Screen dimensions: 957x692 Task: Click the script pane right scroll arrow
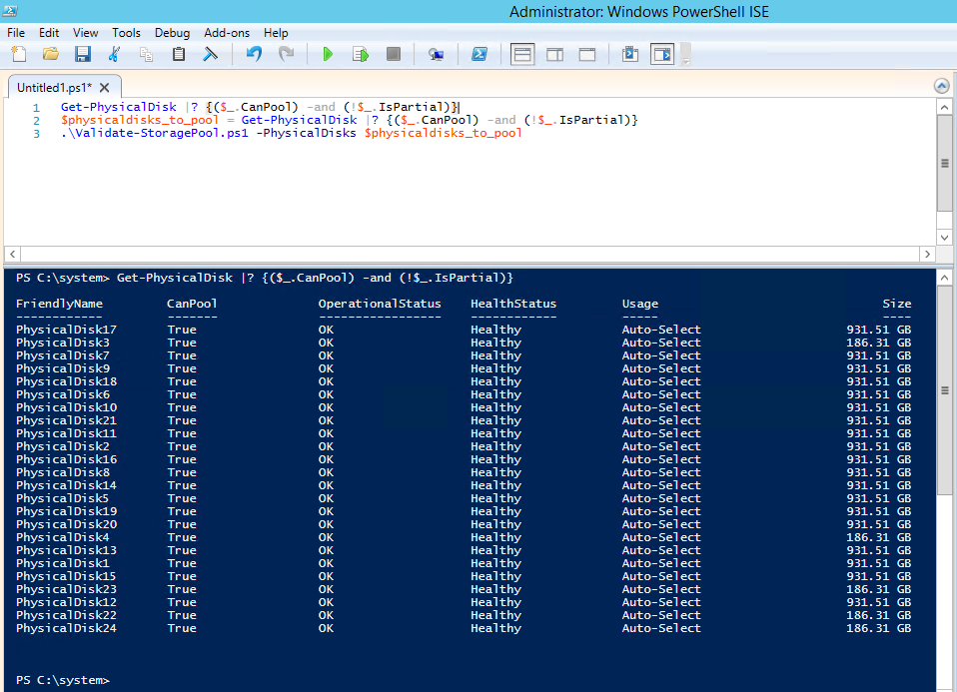[927, 254]
